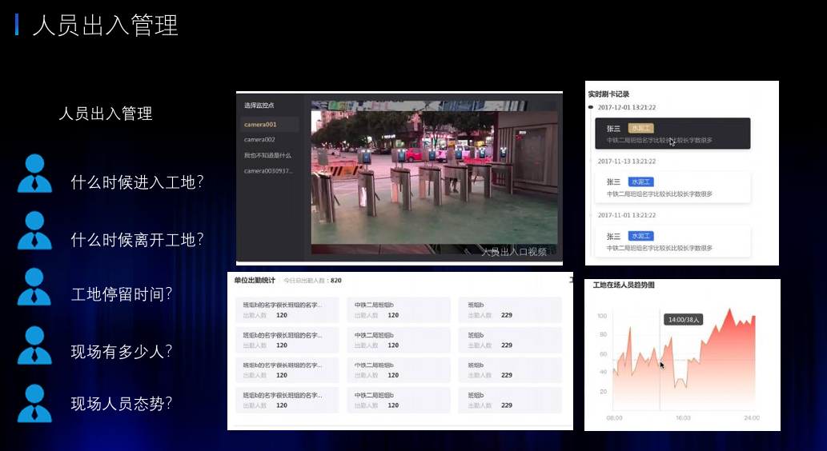Screen dimensions: 827x451
Task: Select camera001 in the monitoring point list
Action: [270, 124]
